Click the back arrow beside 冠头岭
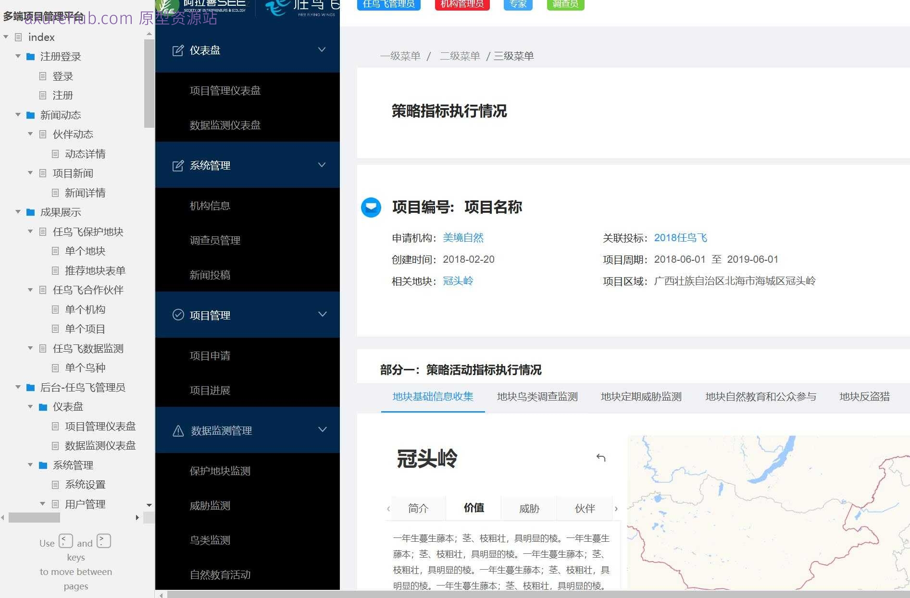 [601, 458]
